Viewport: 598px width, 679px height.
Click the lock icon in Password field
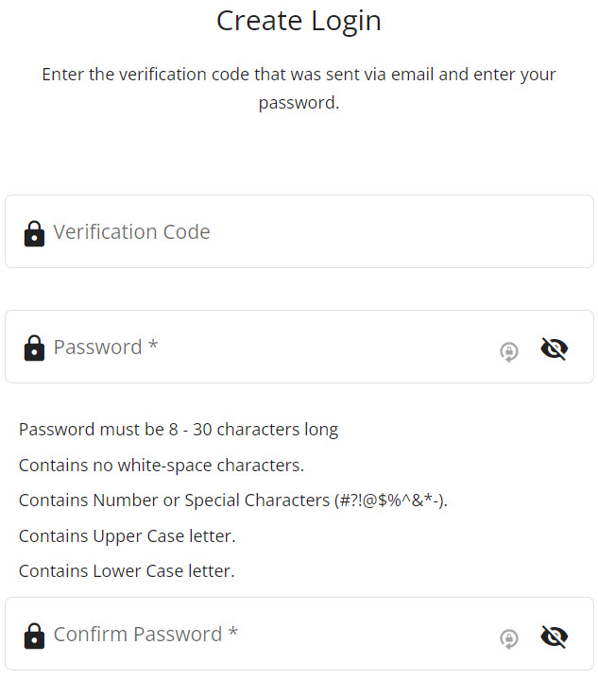[x=34, y=348]
